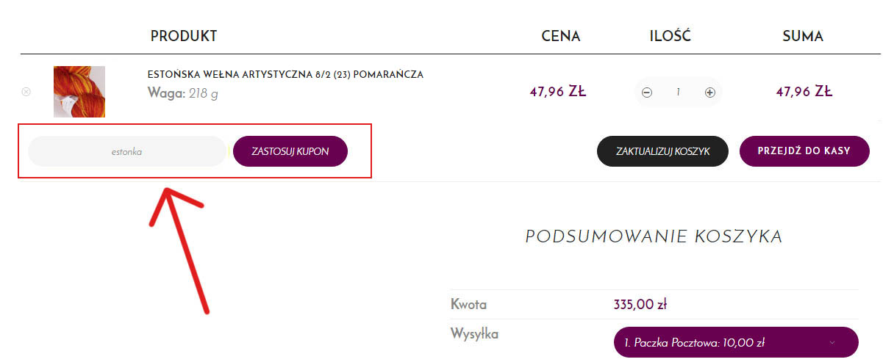The width and height of the screenshot is (894, 362).
Task: Remove the Estońska wełna item from cart
Action: point(26,92)
